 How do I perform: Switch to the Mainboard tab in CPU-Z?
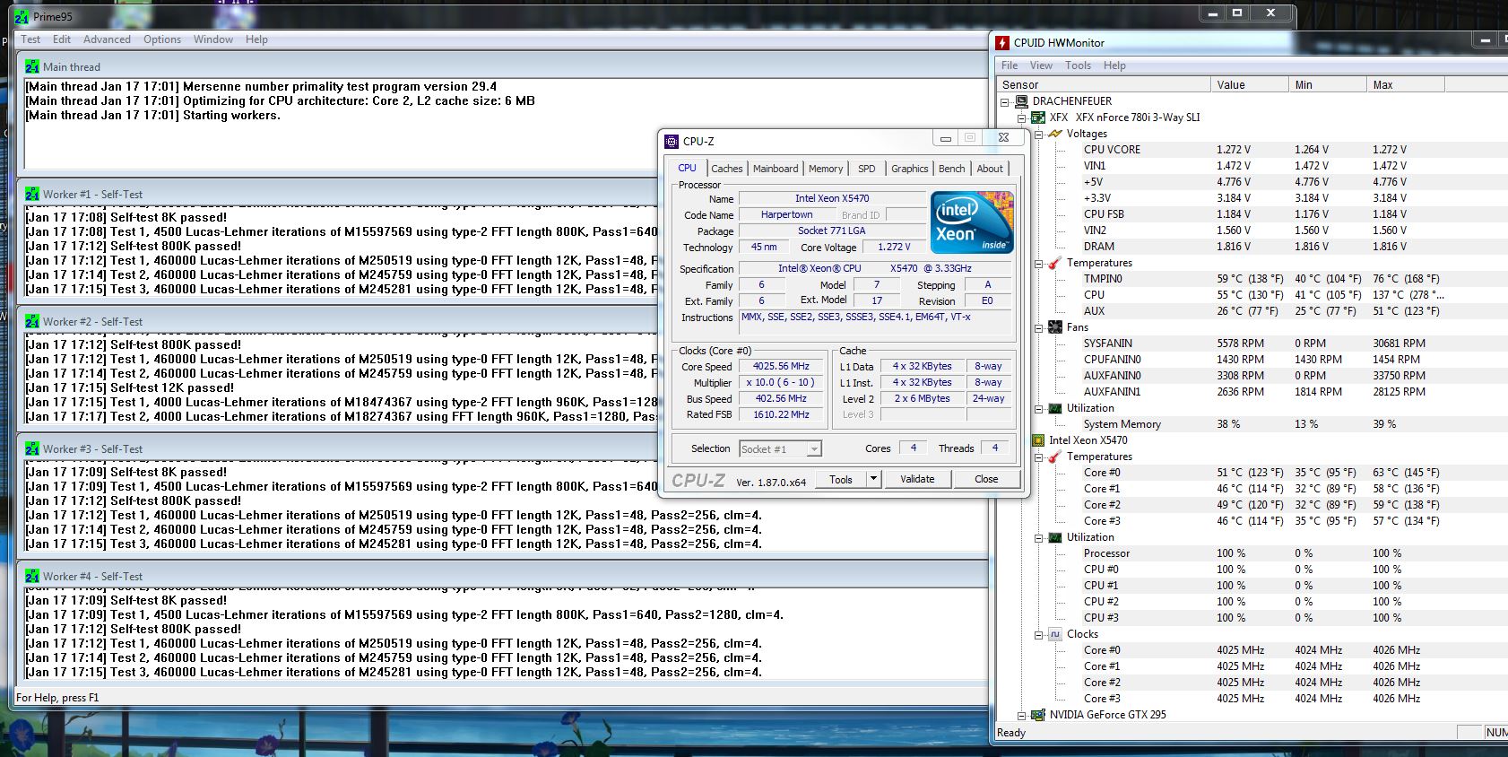[776, 169]
